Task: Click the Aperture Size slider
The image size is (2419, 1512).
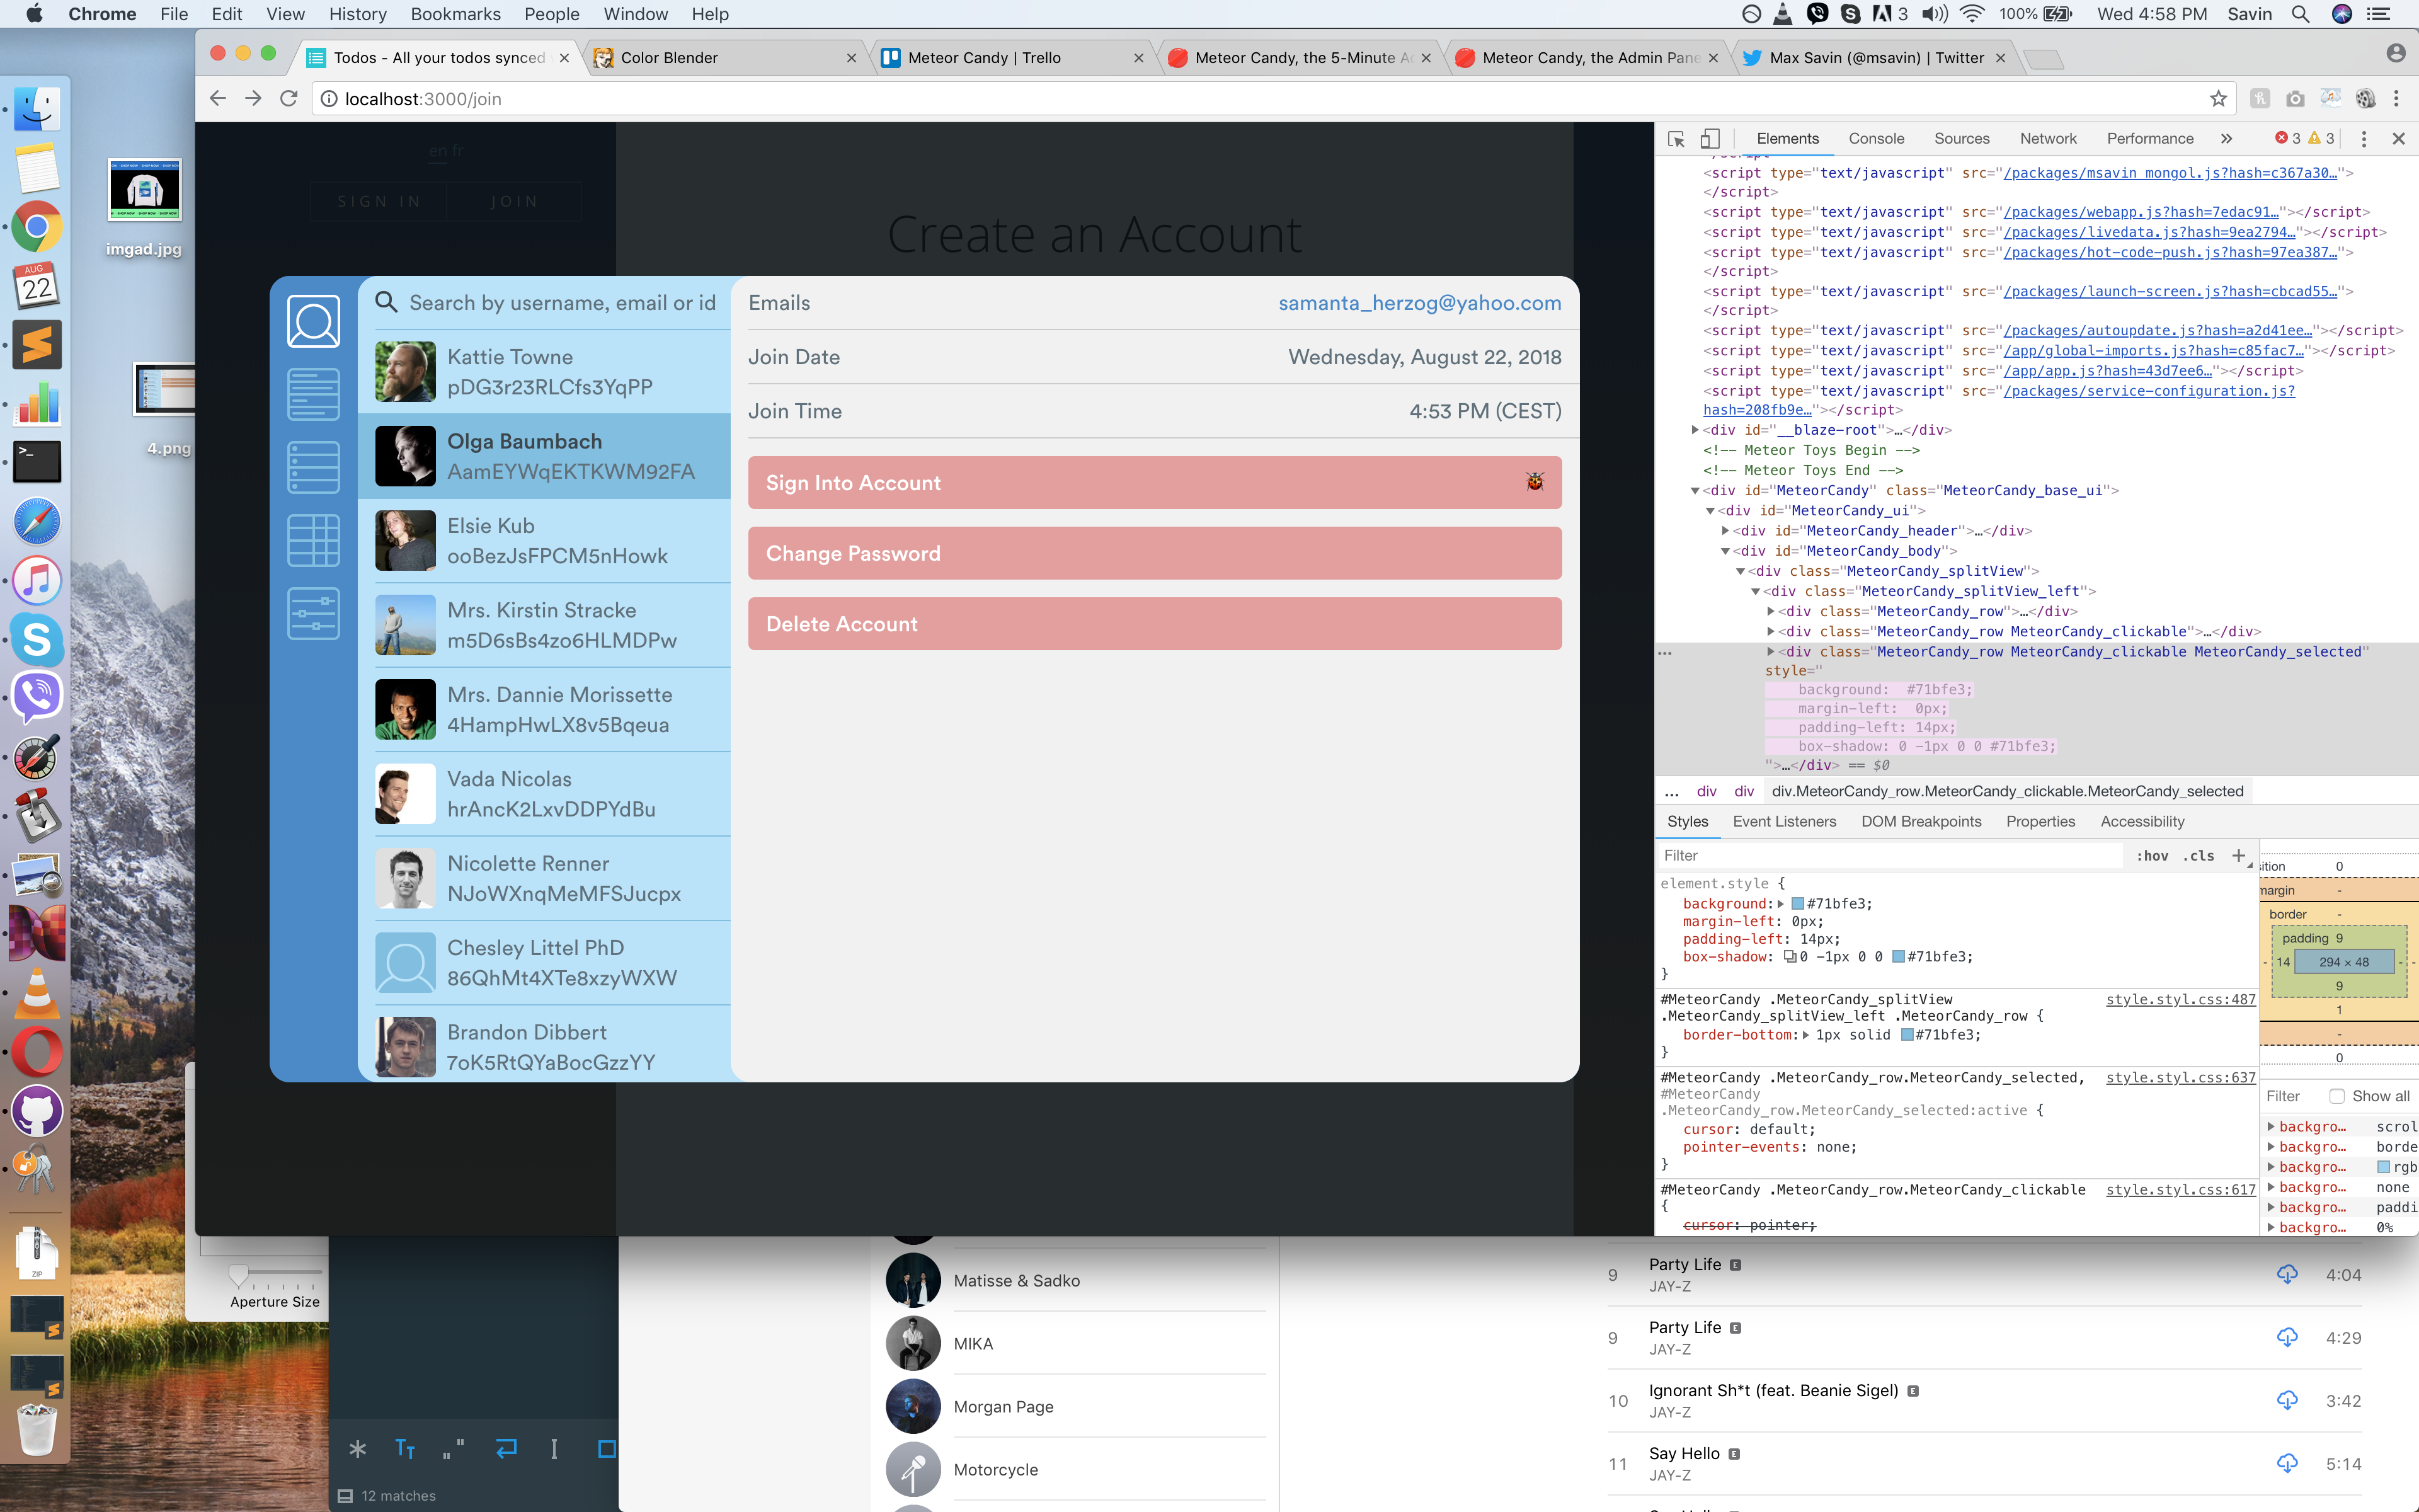Action: tap(238, 1275)
